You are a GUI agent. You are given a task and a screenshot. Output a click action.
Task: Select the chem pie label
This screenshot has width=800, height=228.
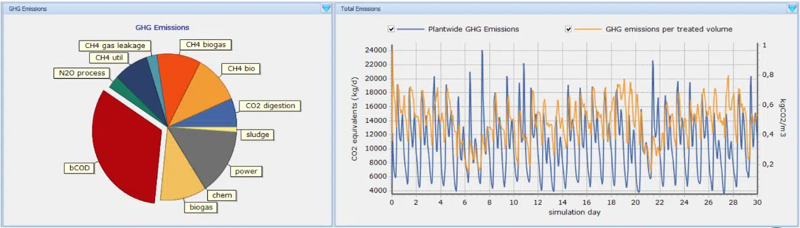tap(222, 195)
